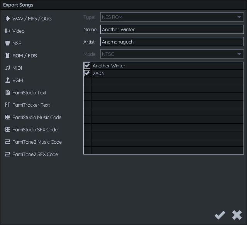Uncheck the Another Winter song checkbox
This screenshot has width=247, height=225.
[x=87, y=66]
